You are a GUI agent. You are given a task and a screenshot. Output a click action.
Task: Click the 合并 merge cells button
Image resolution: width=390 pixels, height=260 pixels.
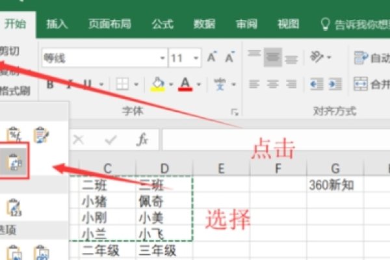point(372,84)
